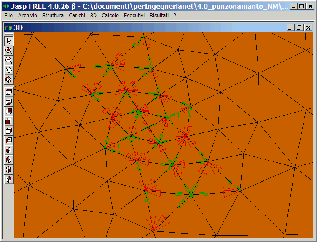Screen dimensions: 317x242
Task: Select the arrow pointer tool
Action: (x=9, y=41)
